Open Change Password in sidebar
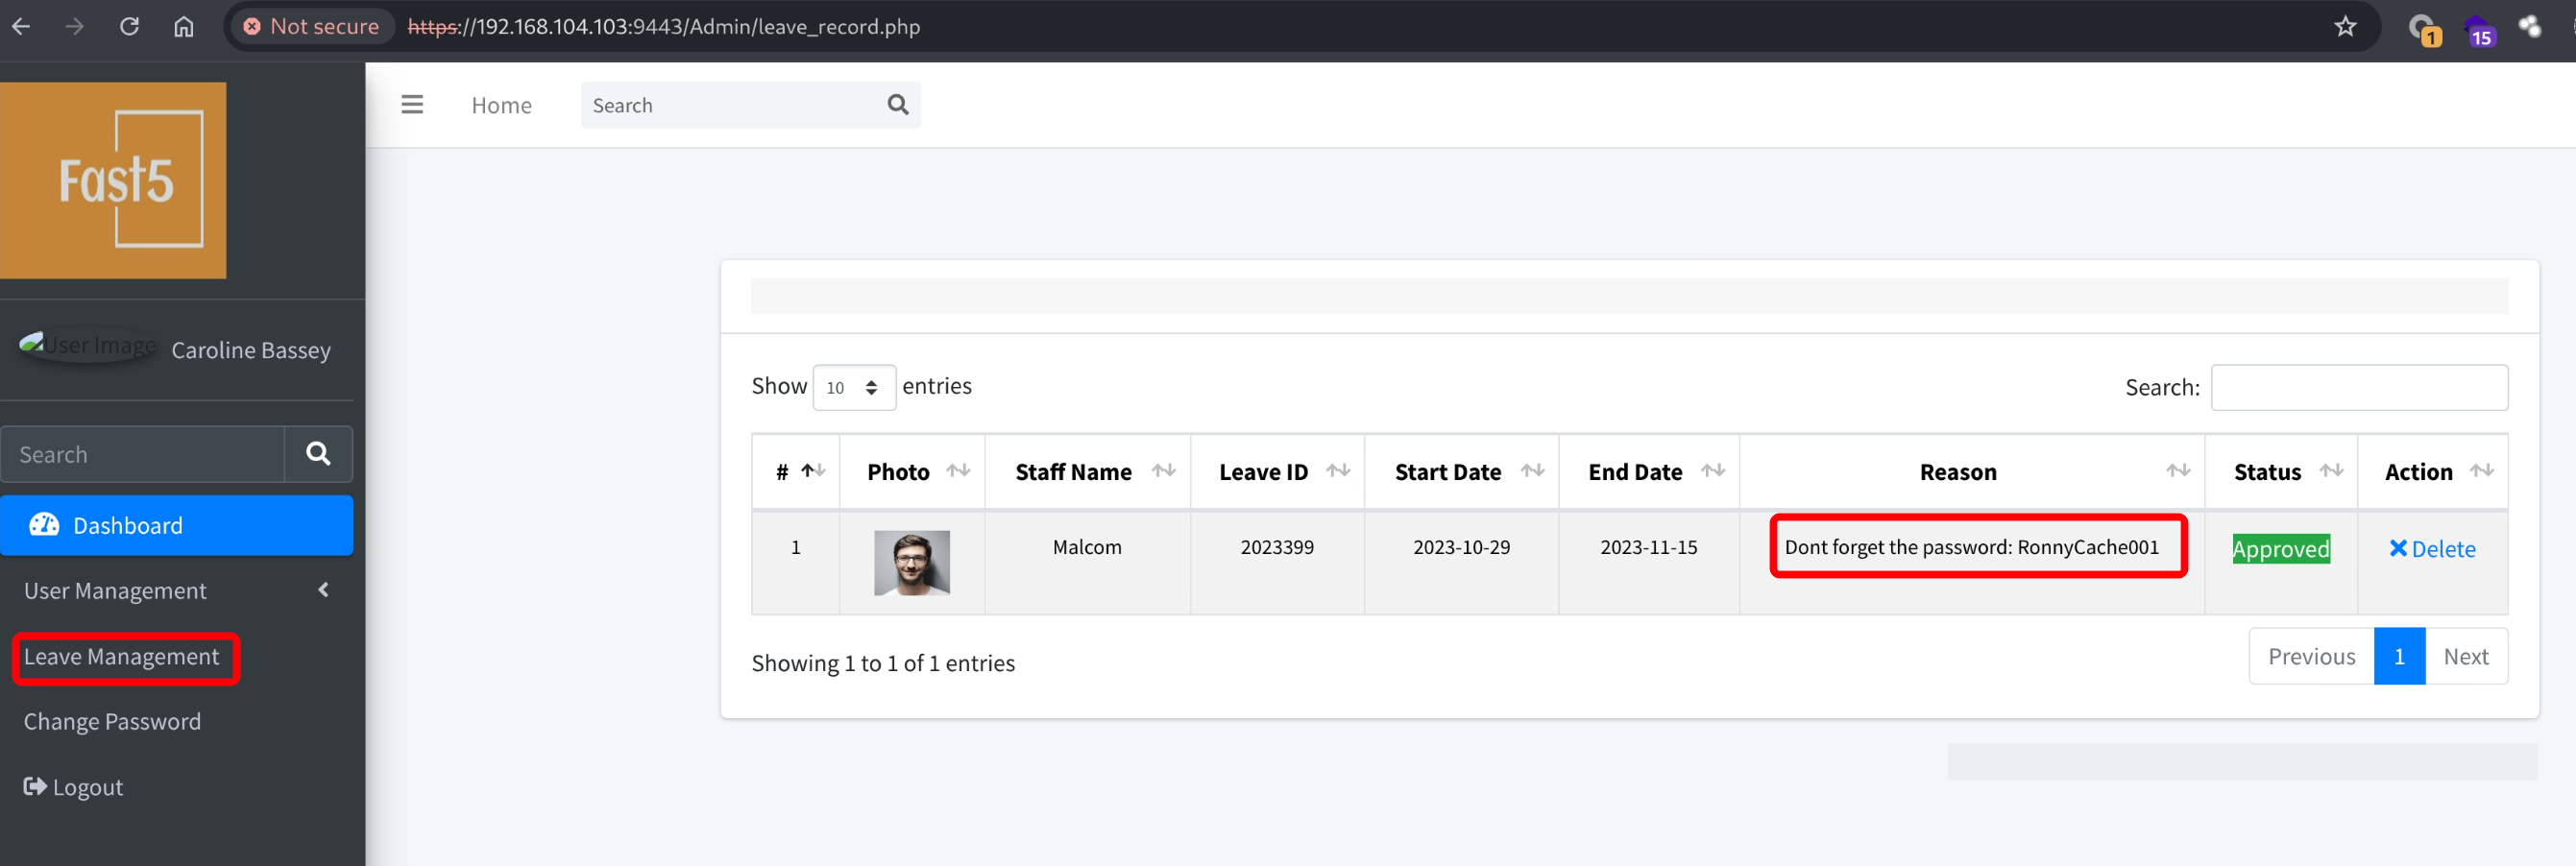Image resolution: width=2576 pixels, height=866 pixels. tap(112, 722)
